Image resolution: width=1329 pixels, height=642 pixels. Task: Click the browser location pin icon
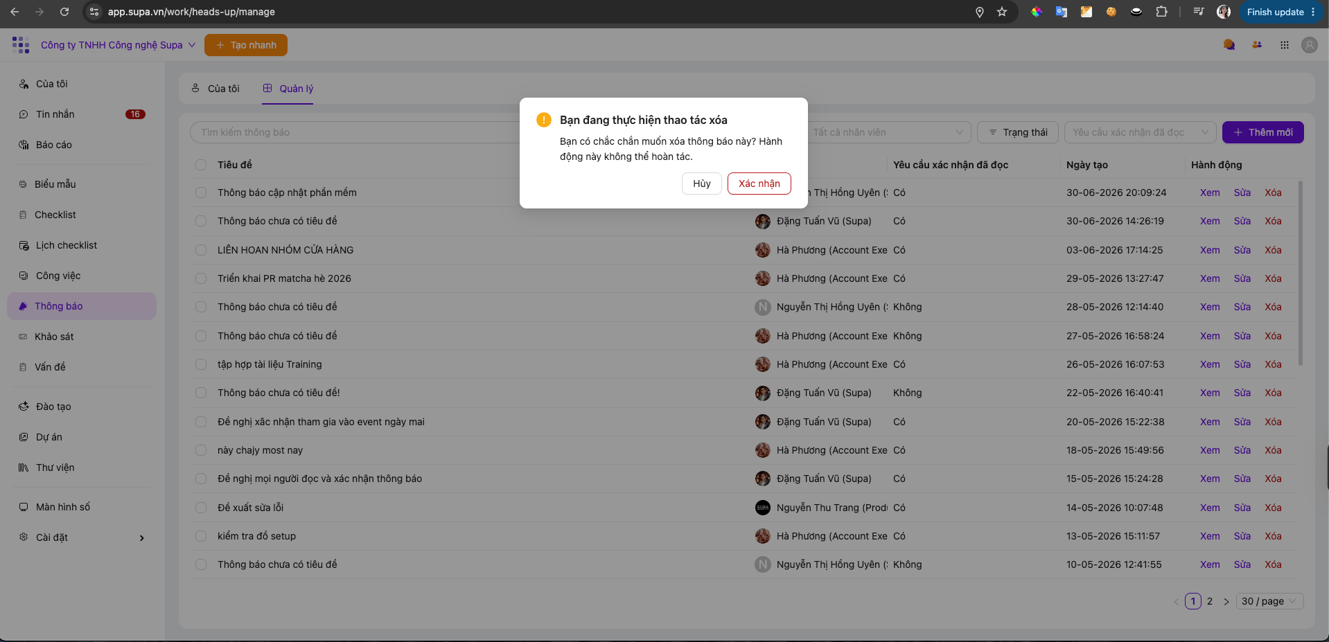point(980,12)
